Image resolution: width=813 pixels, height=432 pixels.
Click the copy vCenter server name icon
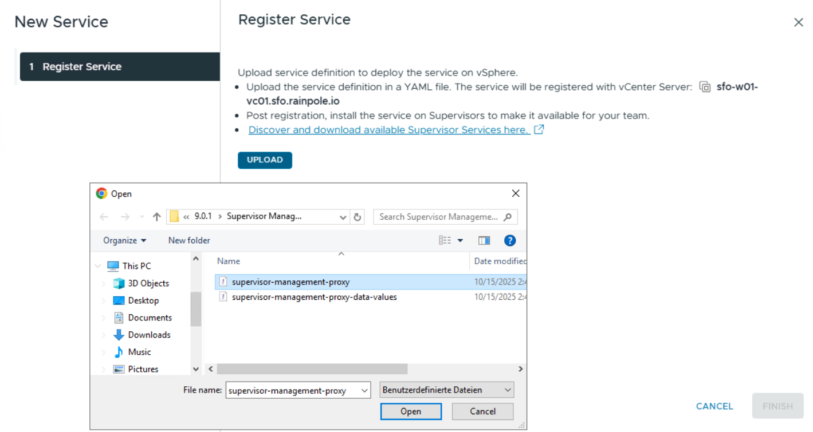pos(705,88)
